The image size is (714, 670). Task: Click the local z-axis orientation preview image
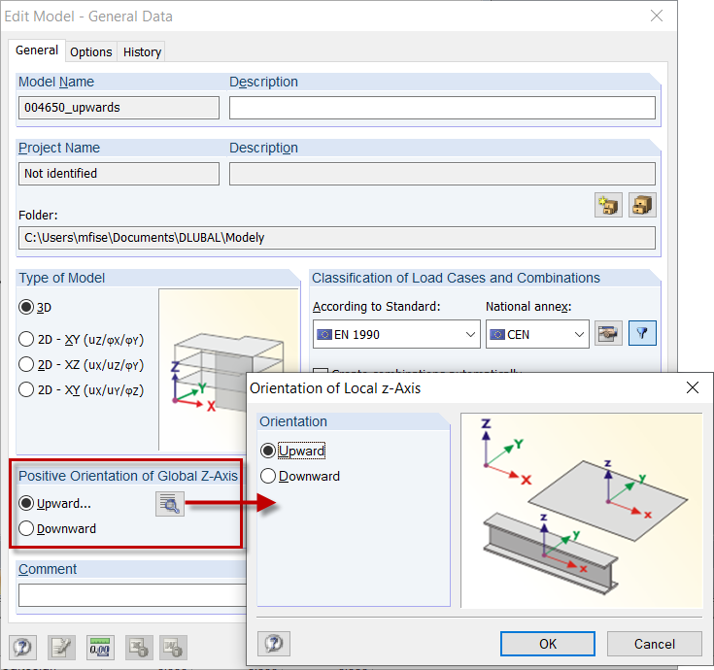582,510
